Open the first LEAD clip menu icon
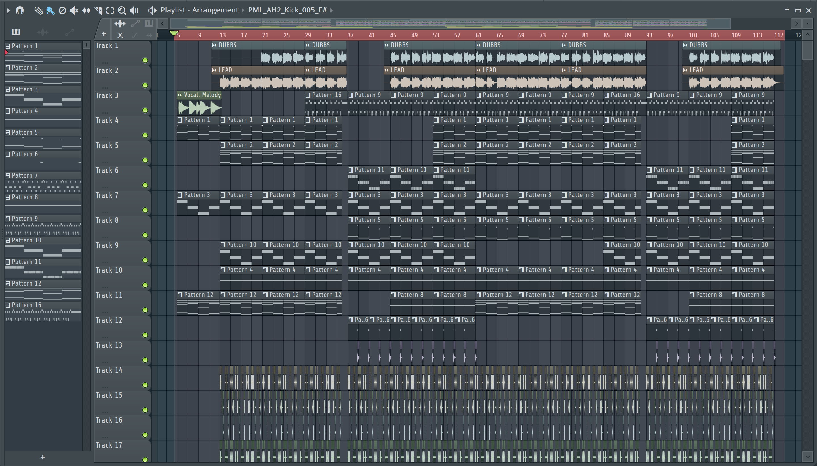 214,70
